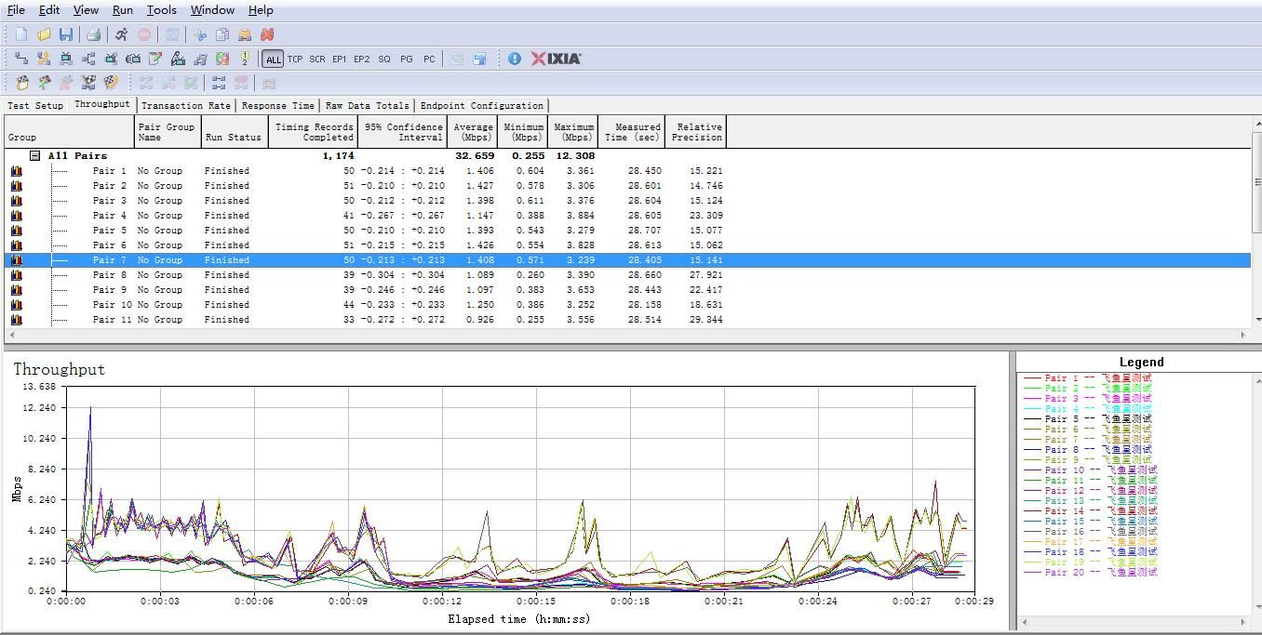Print the test results
Viewport: 1262px width, 635px height.
click(x=93, y=34)
